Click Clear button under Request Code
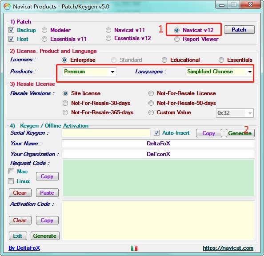Viewport: 264px width, 256px height. (x=20, y=193)
